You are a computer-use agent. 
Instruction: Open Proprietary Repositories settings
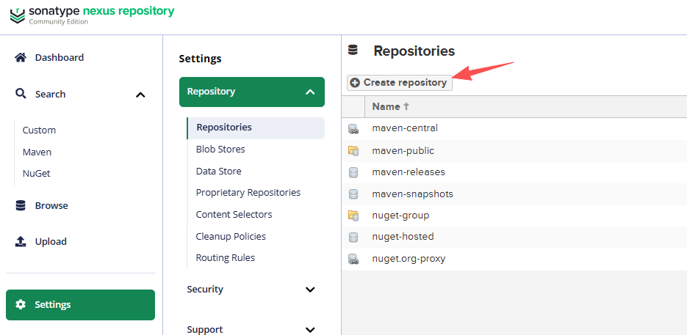click(x=248, y=193)
